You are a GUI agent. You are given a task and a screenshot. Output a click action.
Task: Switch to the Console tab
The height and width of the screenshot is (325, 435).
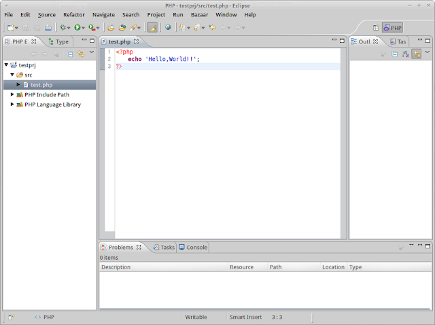click(193, 247)
